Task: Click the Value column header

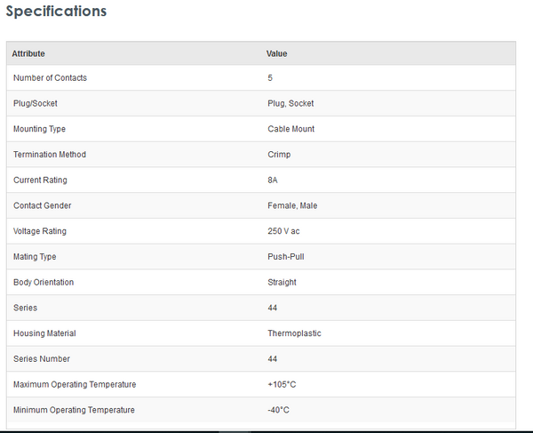Action: tap(277, 53)
